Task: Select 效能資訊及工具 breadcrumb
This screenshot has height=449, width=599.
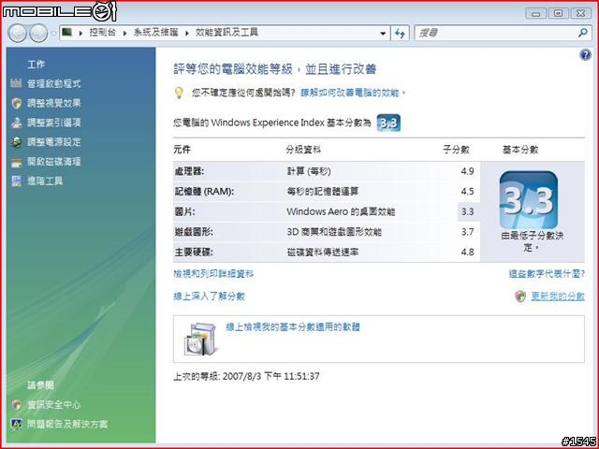Action: (226, 33)
